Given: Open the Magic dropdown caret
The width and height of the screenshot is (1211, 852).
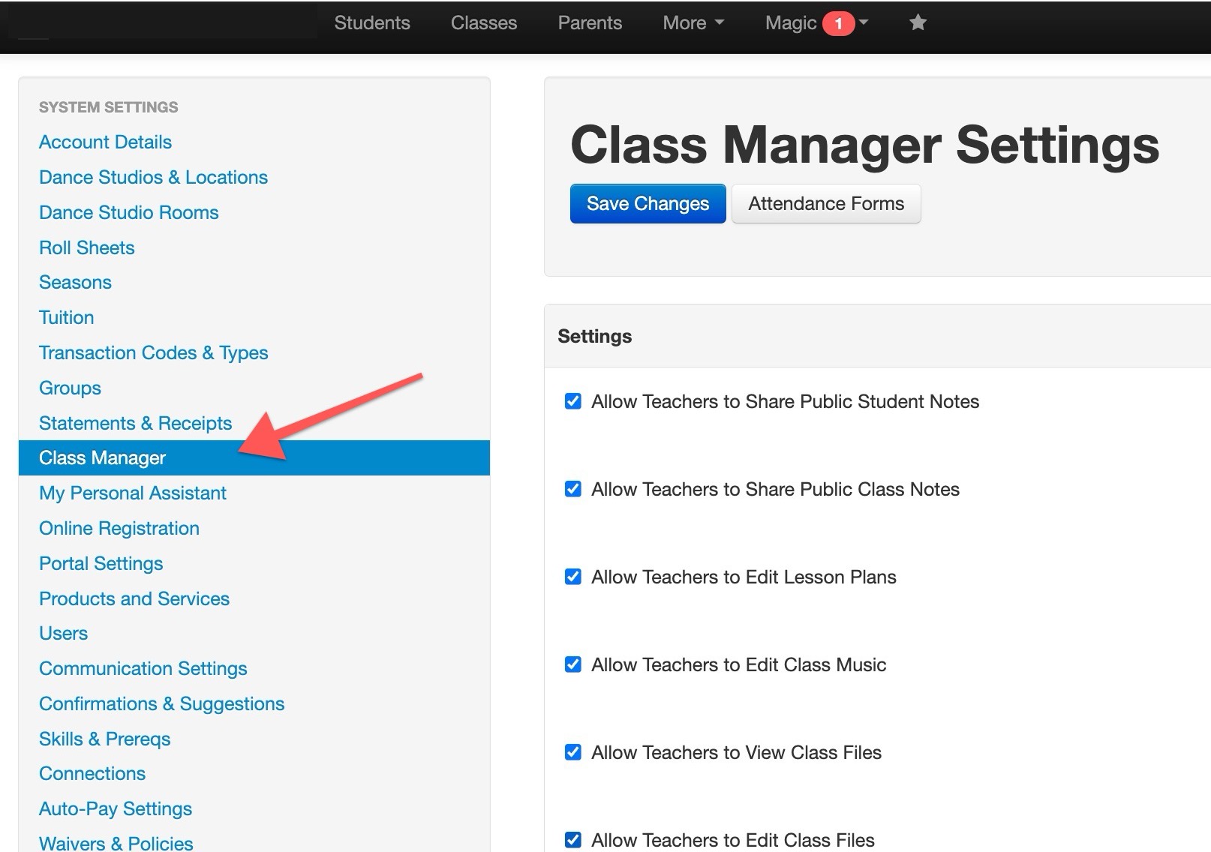Looking at the screenshot, I should [864, 22].
